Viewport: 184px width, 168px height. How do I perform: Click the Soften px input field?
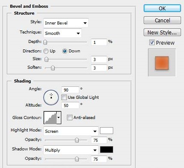[x=99, y=68]
